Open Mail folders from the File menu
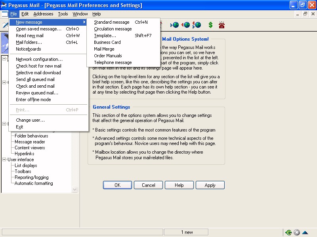 tap(48, 42)
